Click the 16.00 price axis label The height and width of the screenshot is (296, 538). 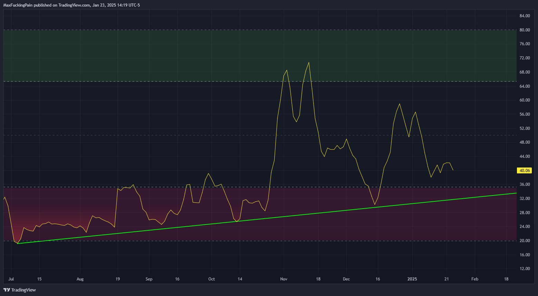click(x=525, y=255)
